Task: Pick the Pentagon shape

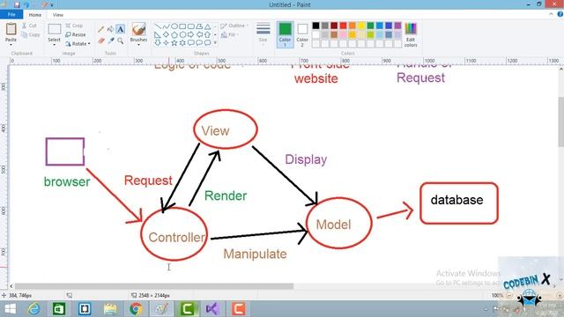Action: coord(174,35)
